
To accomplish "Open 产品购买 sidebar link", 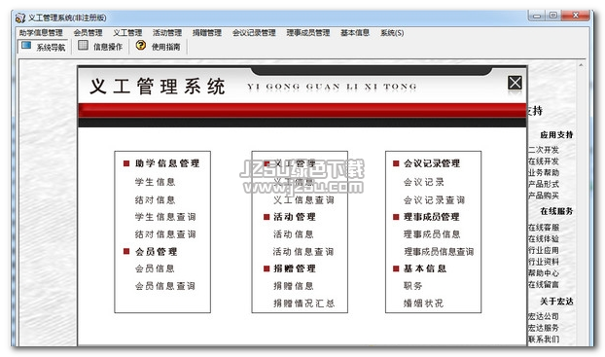I will pyautogui.click(x=544, y=196).
